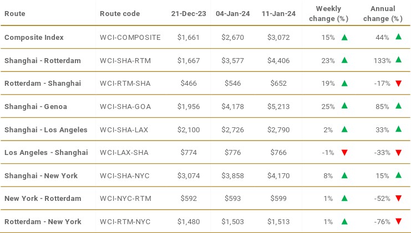Viewport: 411px width, 233px height.
Task: Select the Shanghai - Rotterdam route name
Action: click(x=43, y=60)
